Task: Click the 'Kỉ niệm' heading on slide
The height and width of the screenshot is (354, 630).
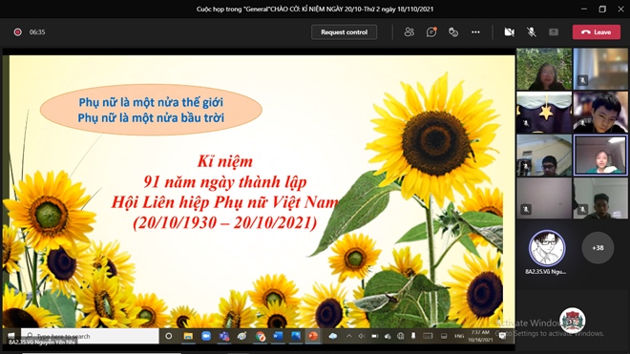Action: (x=225, y=161)
